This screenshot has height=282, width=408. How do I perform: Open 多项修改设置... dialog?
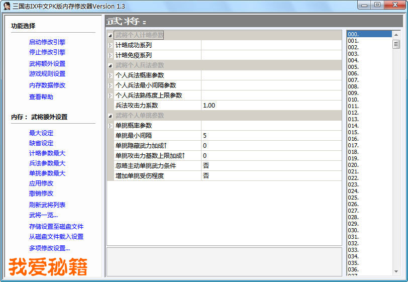(x=49, y=248)
